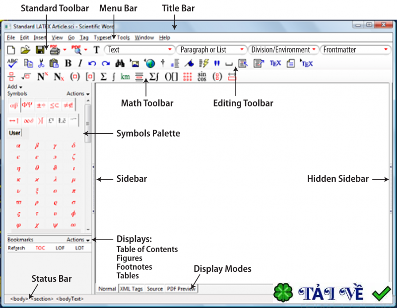Insert square brackets from the Math toolbar
The image size is (397, 308).
90,76
